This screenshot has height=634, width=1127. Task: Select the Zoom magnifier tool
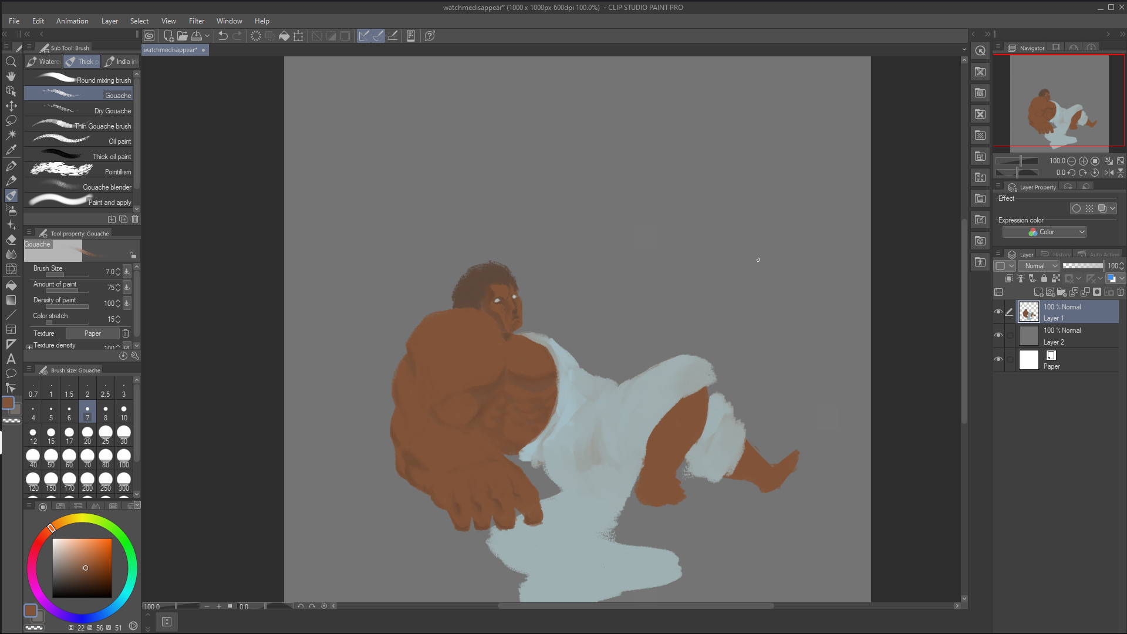[x=11, y=62]
